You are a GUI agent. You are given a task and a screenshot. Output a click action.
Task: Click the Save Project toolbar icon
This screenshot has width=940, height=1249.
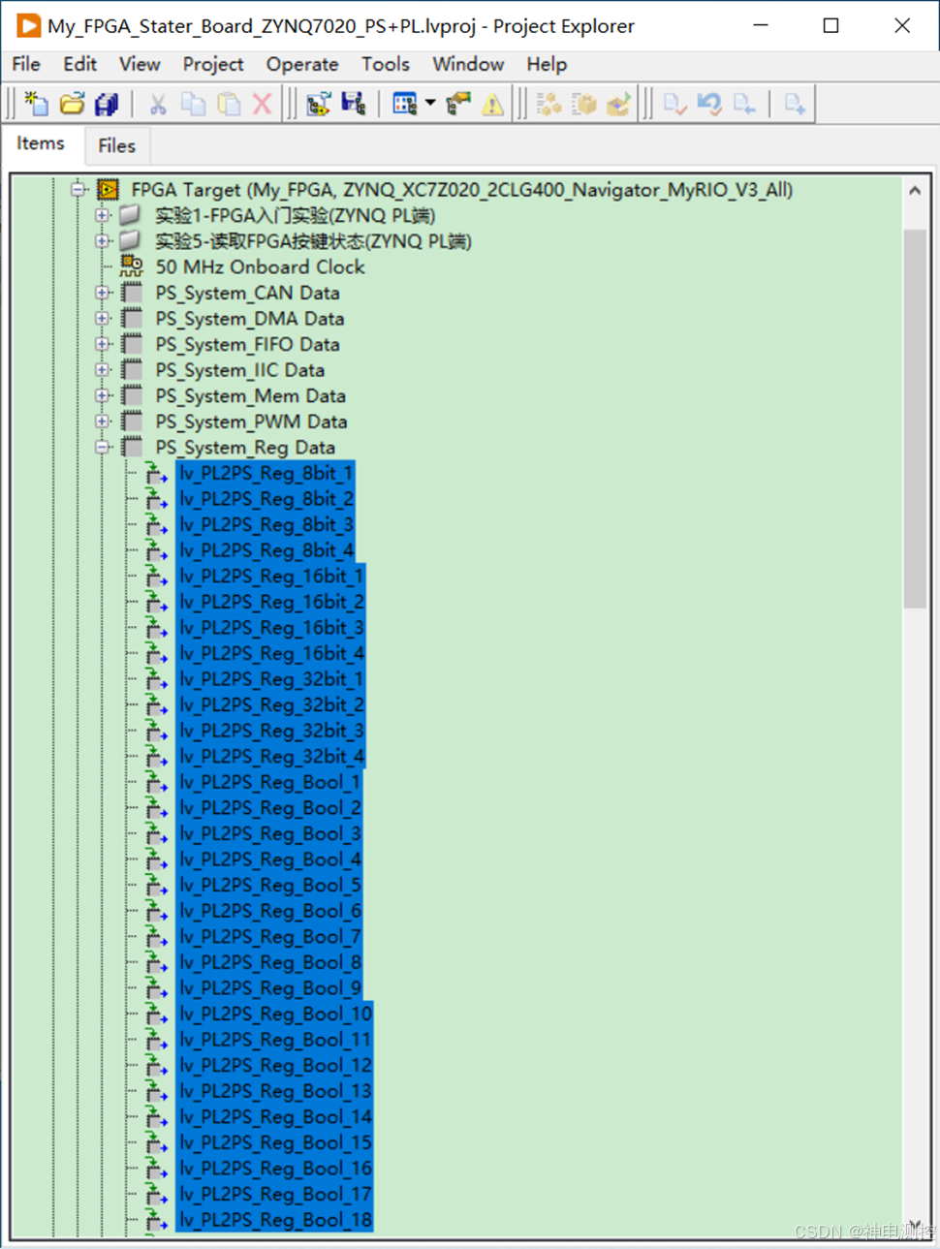(x=354, y=104)
